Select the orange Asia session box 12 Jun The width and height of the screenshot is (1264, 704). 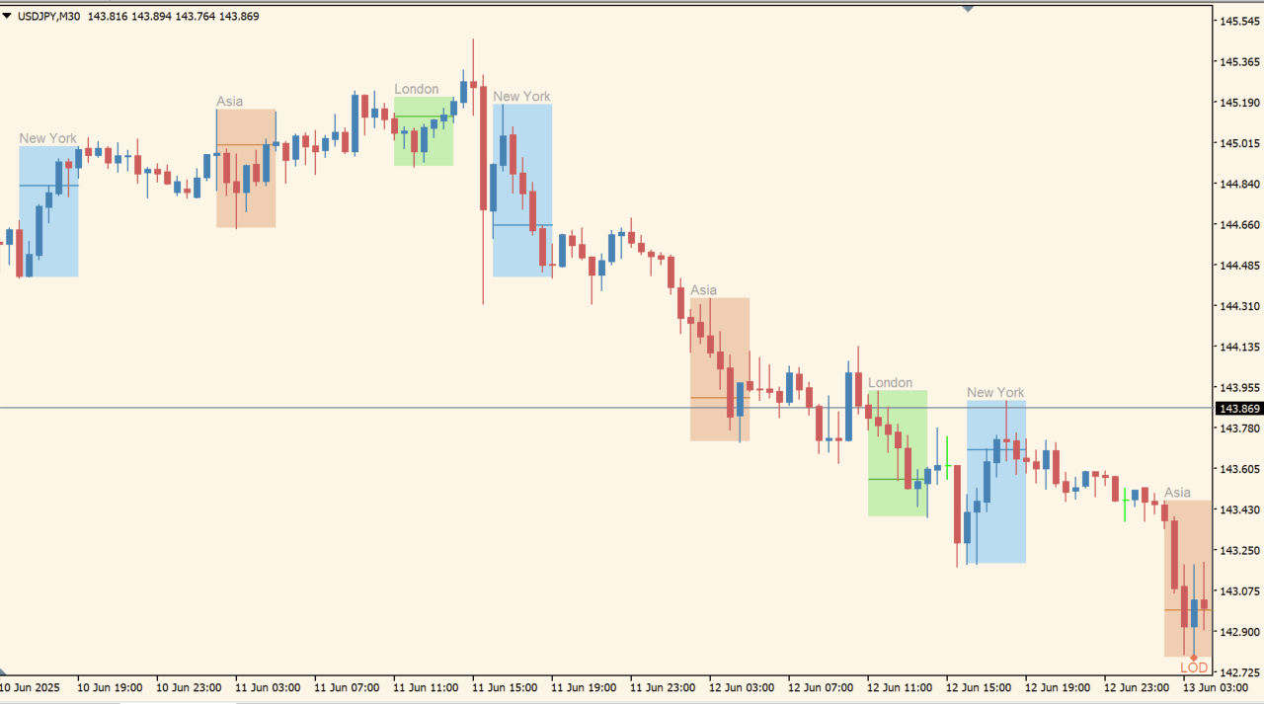(x=720, y=369)
